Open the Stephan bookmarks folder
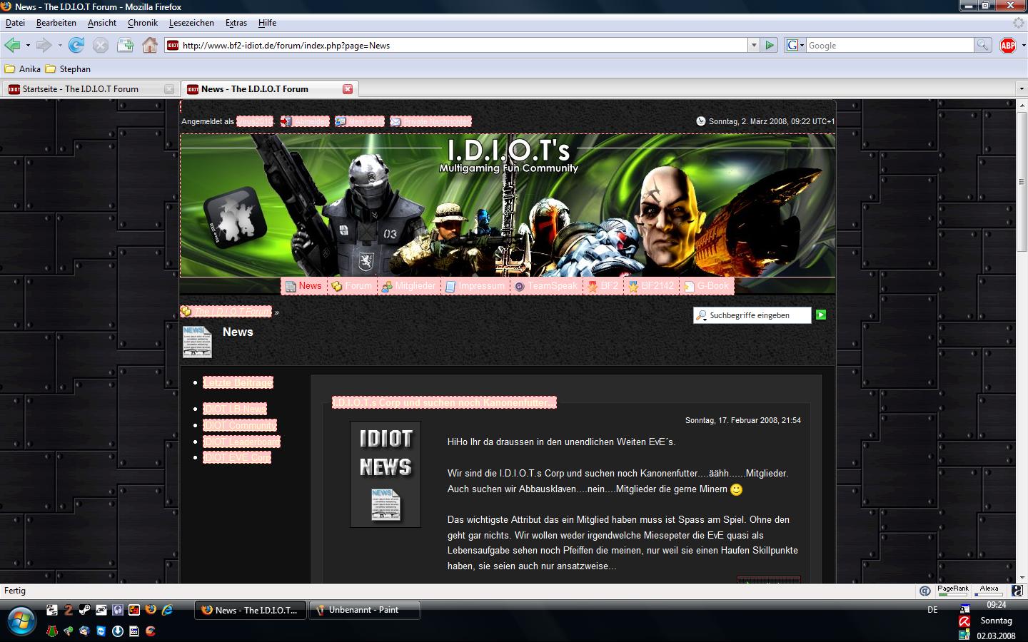This screenshot has width=1028, height=642. [68, 69]
